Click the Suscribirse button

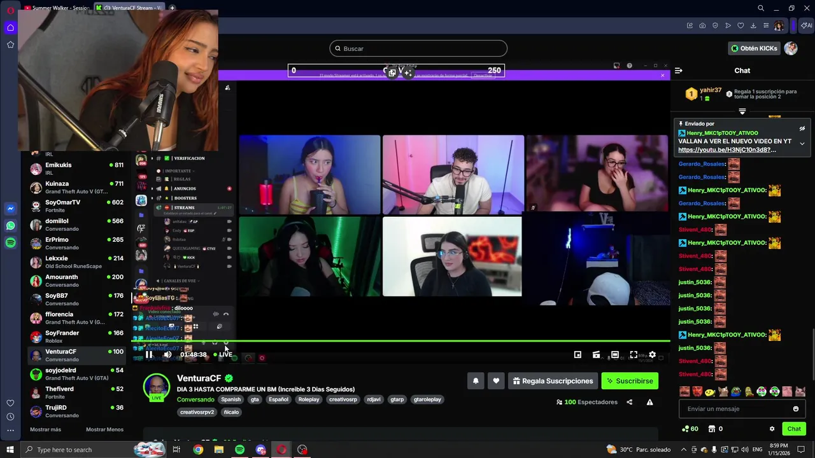630,381
